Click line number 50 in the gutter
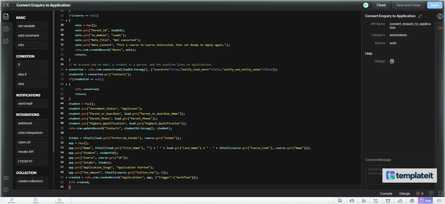The height and width of the screenshot is (204, 445). (x=62, y=133)
